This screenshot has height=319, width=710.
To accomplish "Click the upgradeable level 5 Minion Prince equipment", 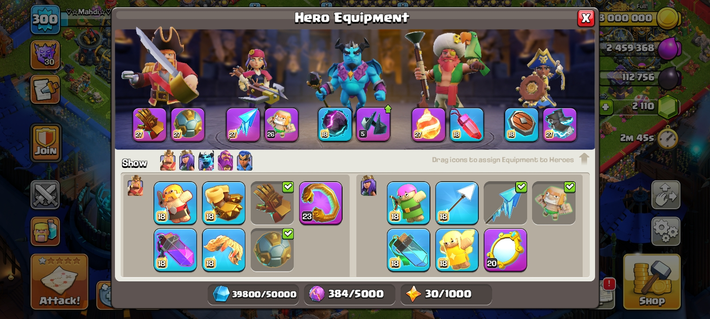I will point(373,124).
